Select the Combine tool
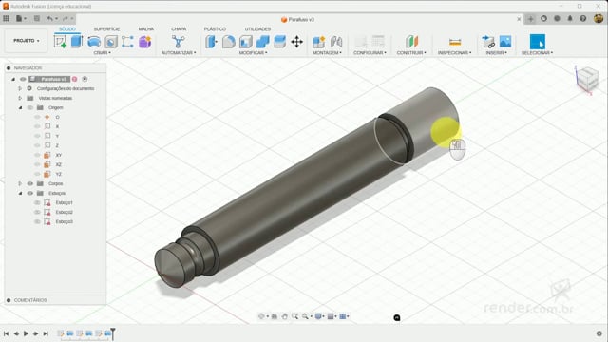This screenshot has width=608, height=342. [x=262, y=42]
